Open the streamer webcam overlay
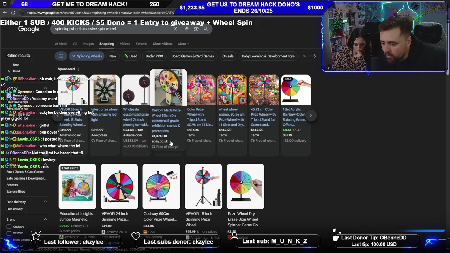Screen dimensions: 450x253 tap(385, 37)
